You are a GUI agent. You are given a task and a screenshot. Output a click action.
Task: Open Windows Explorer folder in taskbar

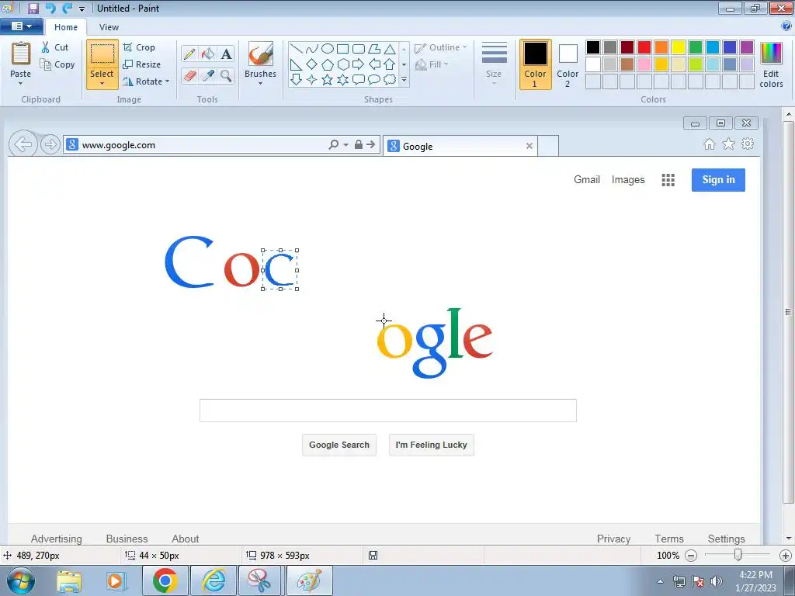[x=69, y=580]
